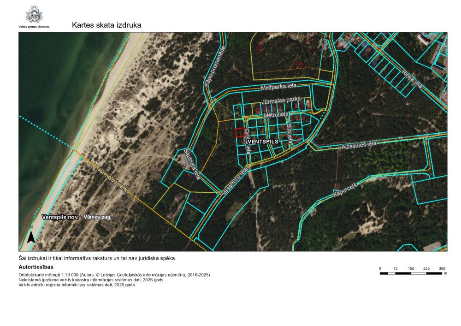Click the Kapu ceļš road label
This screenshot has width=461, height=326.
[344, 190]
